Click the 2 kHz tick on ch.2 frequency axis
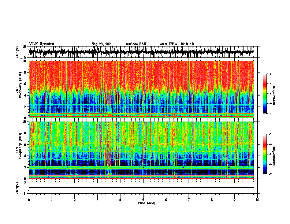Viewport: 290px width, 224px height. [25, 167]
